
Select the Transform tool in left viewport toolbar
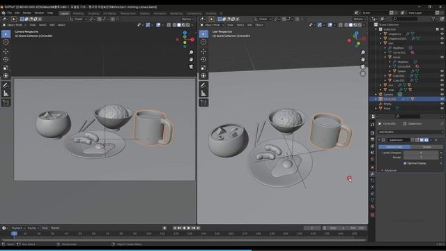tap(6, 76)
